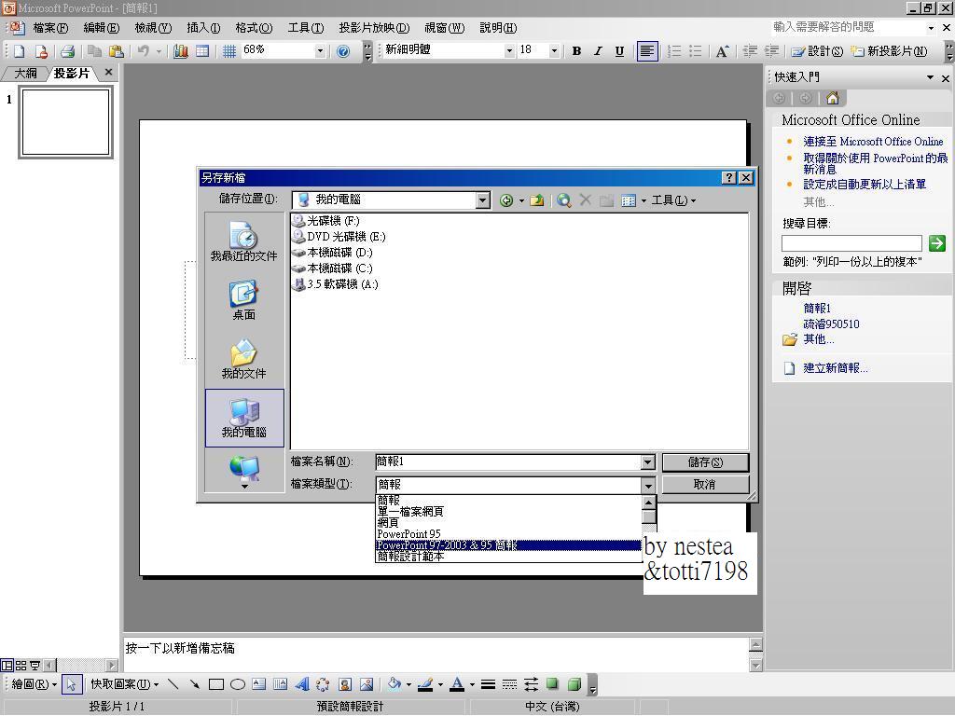
Task: Toggle Bold formatting button
Action: (576, 51)
